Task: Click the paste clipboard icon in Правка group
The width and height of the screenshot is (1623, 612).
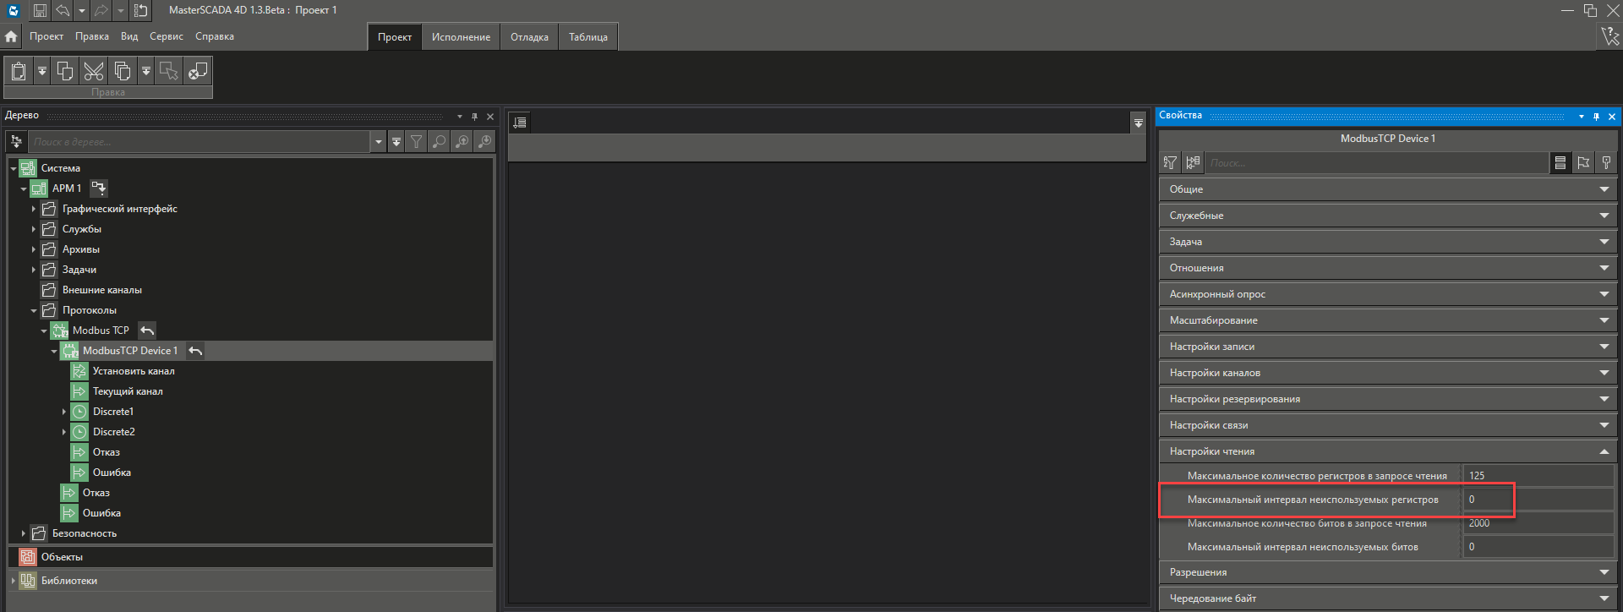Action: [x=19, y=71]
